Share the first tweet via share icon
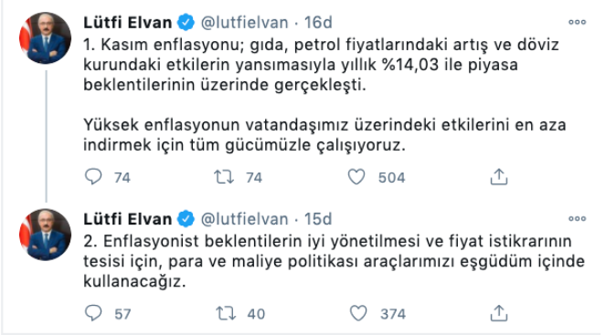This screenshot has height=335, width=606. pyautogui.click(x=498, y=177)
